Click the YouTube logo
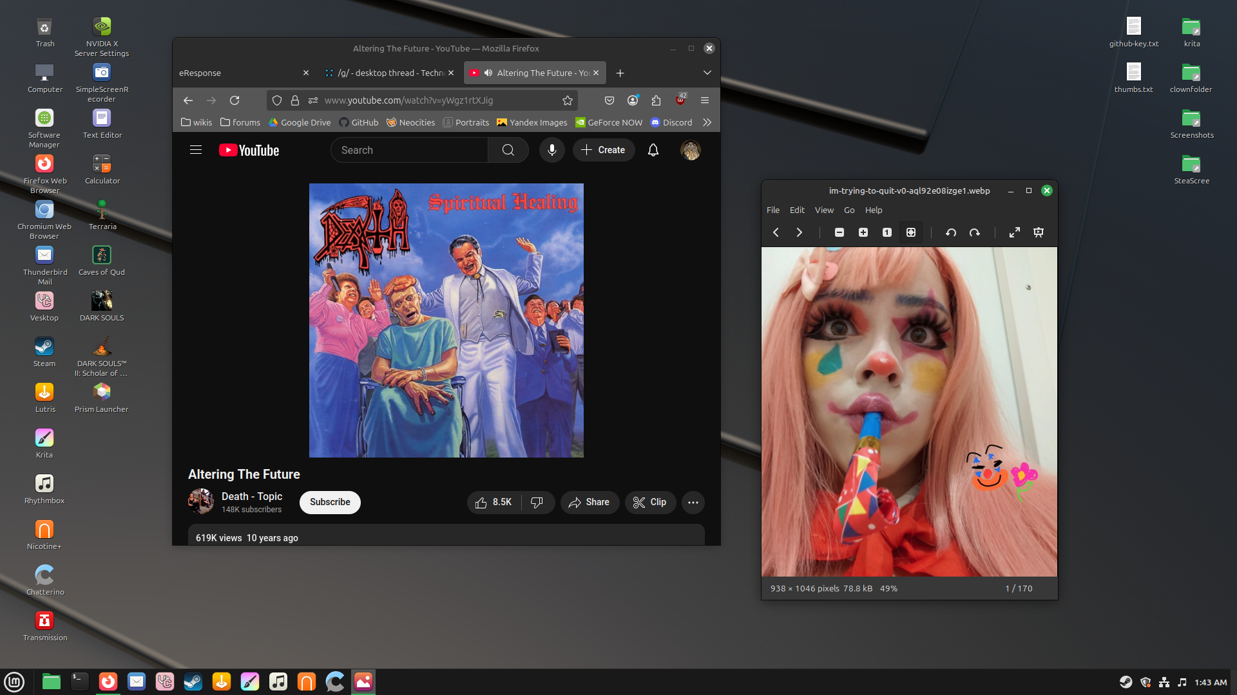This screenshot has height=695, width=1237. [249, 150]
